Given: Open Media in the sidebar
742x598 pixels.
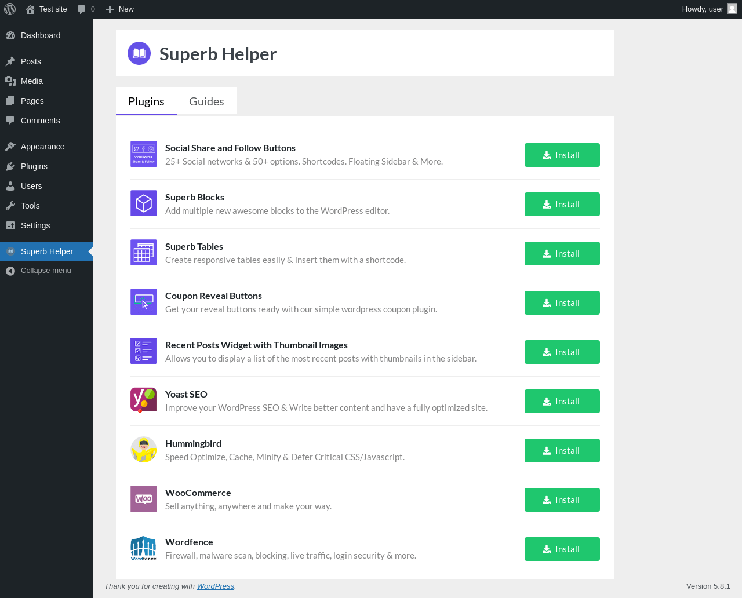Looking at the screenshot, I should [46, 81].
